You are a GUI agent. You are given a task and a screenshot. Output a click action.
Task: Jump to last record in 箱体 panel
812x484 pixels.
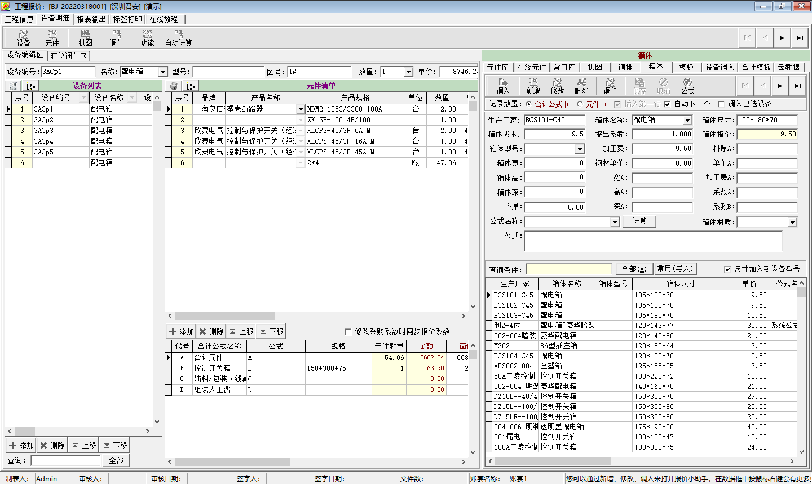pos(797,86)
